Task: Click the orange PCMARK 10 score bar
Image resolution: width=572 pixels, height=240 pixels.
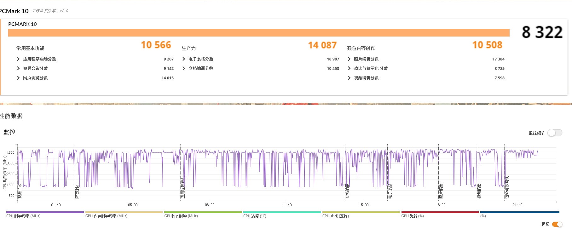Action: coord(259,33)
